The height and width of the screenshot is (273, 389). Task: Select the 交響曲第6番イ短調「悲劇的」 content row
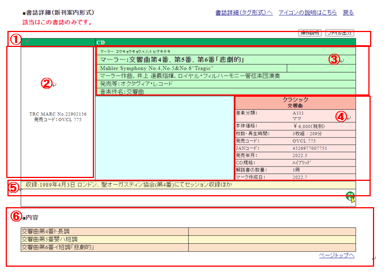(57, 247)
